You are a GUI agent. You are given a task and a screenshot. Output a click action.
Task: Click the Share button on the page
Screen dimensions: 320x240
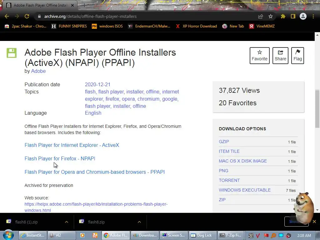(x=280, y=56)
